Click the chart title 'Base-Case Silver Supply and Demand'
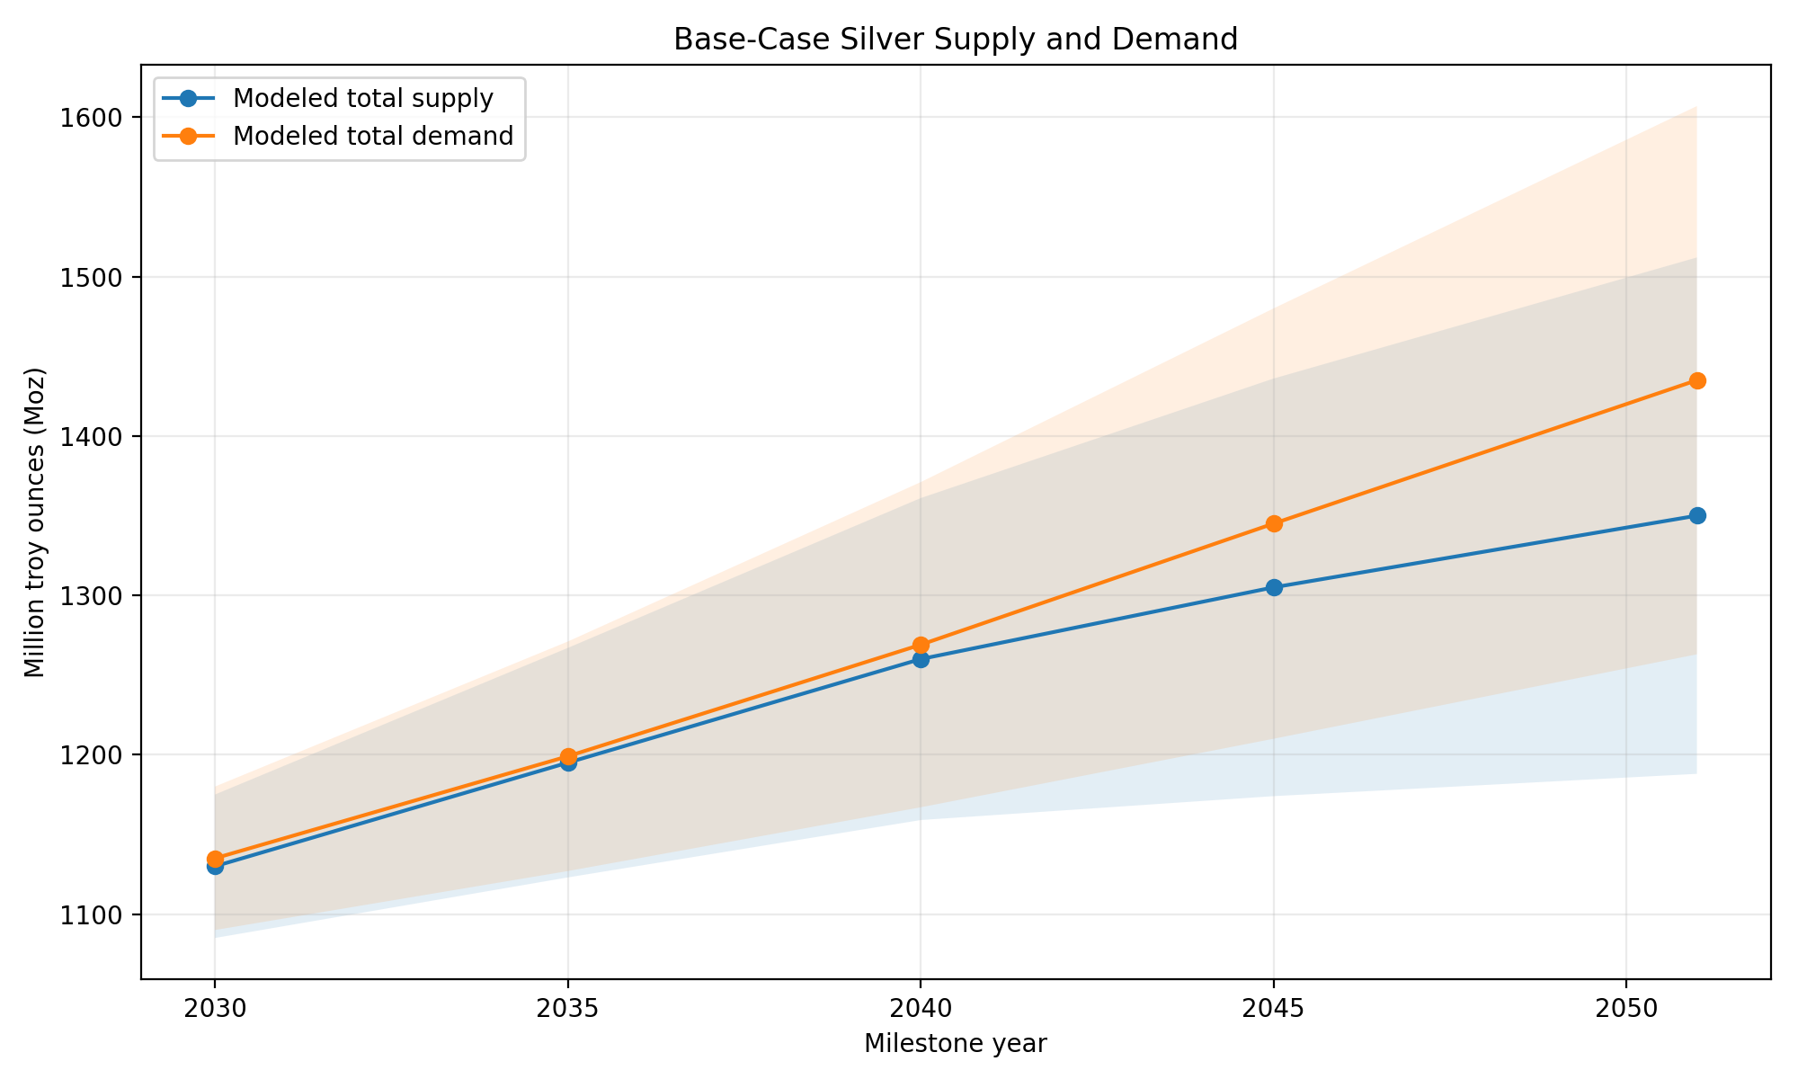1798x1079 pixels. [x=956, y=40]
